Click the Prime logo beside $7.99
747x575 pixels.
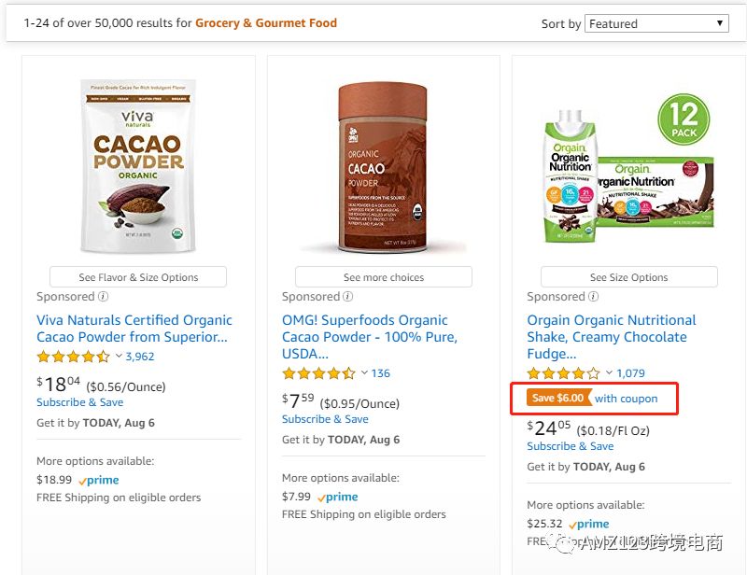click(337, 498)
